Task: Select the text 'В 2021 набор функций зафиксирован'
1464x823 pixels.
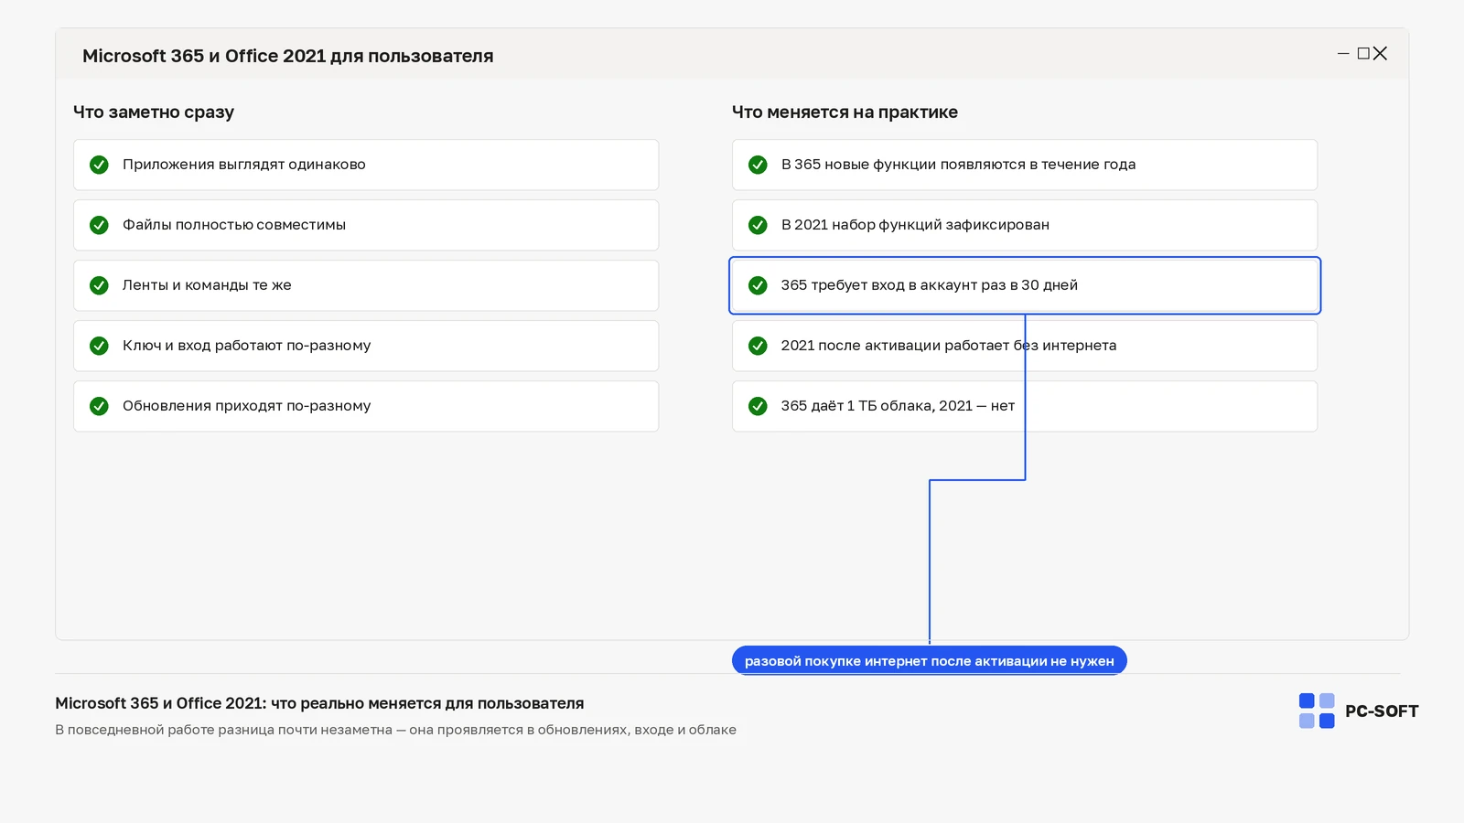Action: [915, 225]
